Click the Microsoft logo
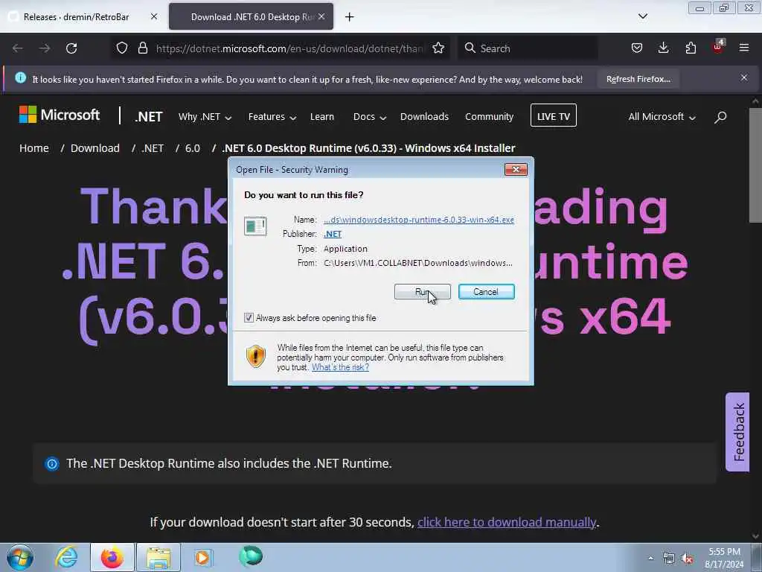 pyautogui.click(x=60, y=115)
